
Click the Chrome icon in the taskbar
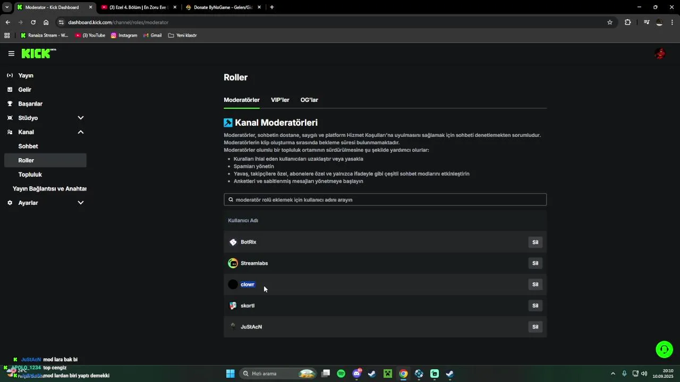403,374
